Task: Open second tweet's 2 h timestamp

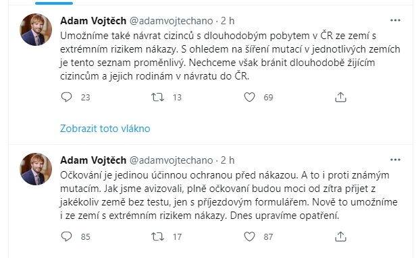Action: (x=228, y=160)
